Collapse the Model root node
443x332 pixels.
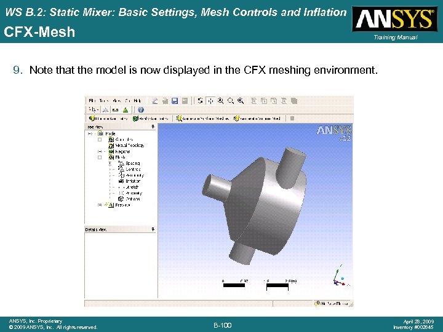coord(90,133)
